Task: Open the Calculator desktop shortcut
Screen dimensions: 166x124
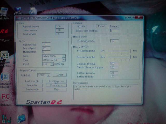Action: click(x=4, y=13)
